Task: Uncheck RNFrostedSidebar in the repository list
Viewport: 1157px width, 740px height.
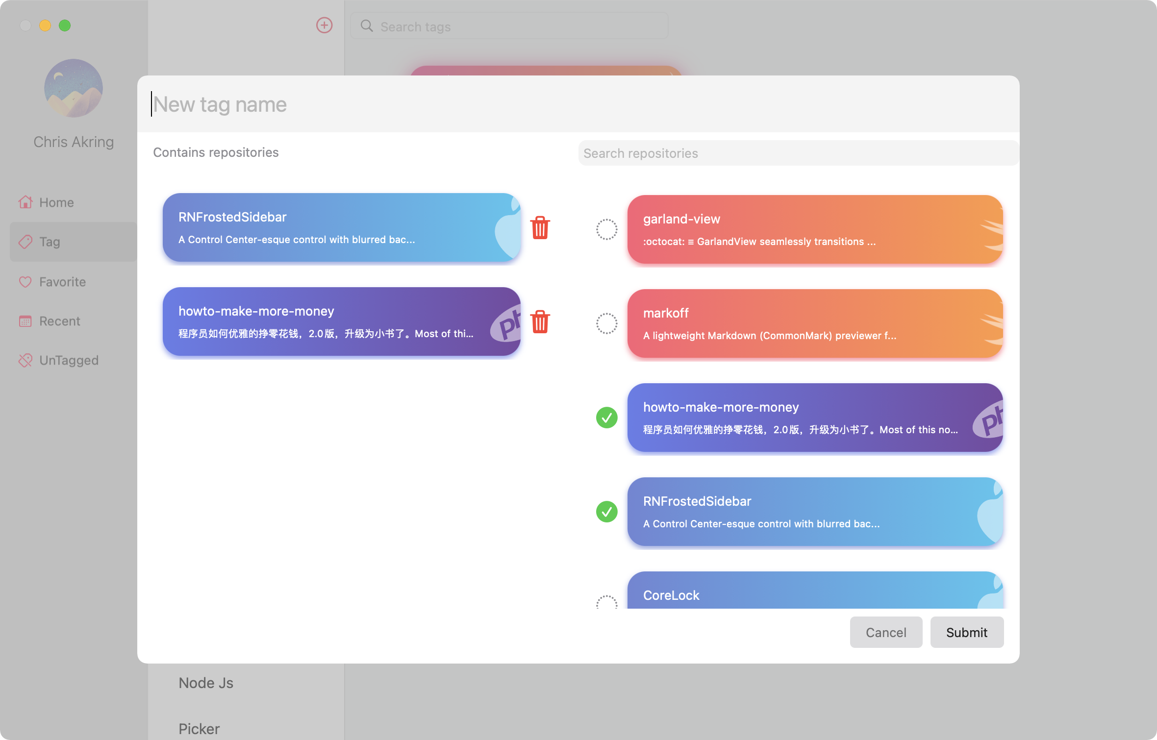Action: point(606,512)
